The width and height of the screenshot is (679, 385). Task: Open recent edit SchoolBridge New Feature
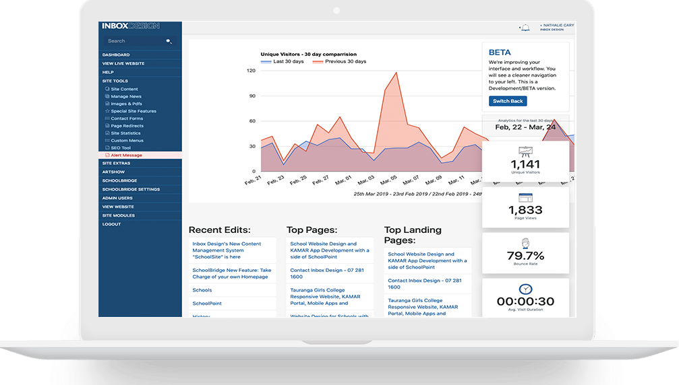(232, 273)
